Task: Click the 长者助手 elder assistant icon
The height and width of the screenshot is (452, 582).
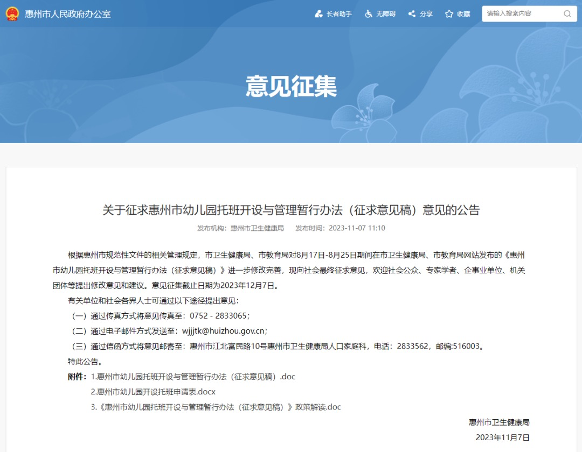Action: point(318,14)
